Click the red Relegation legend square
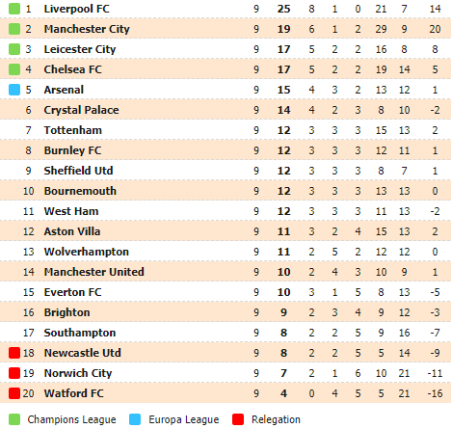 pos(238,419)
